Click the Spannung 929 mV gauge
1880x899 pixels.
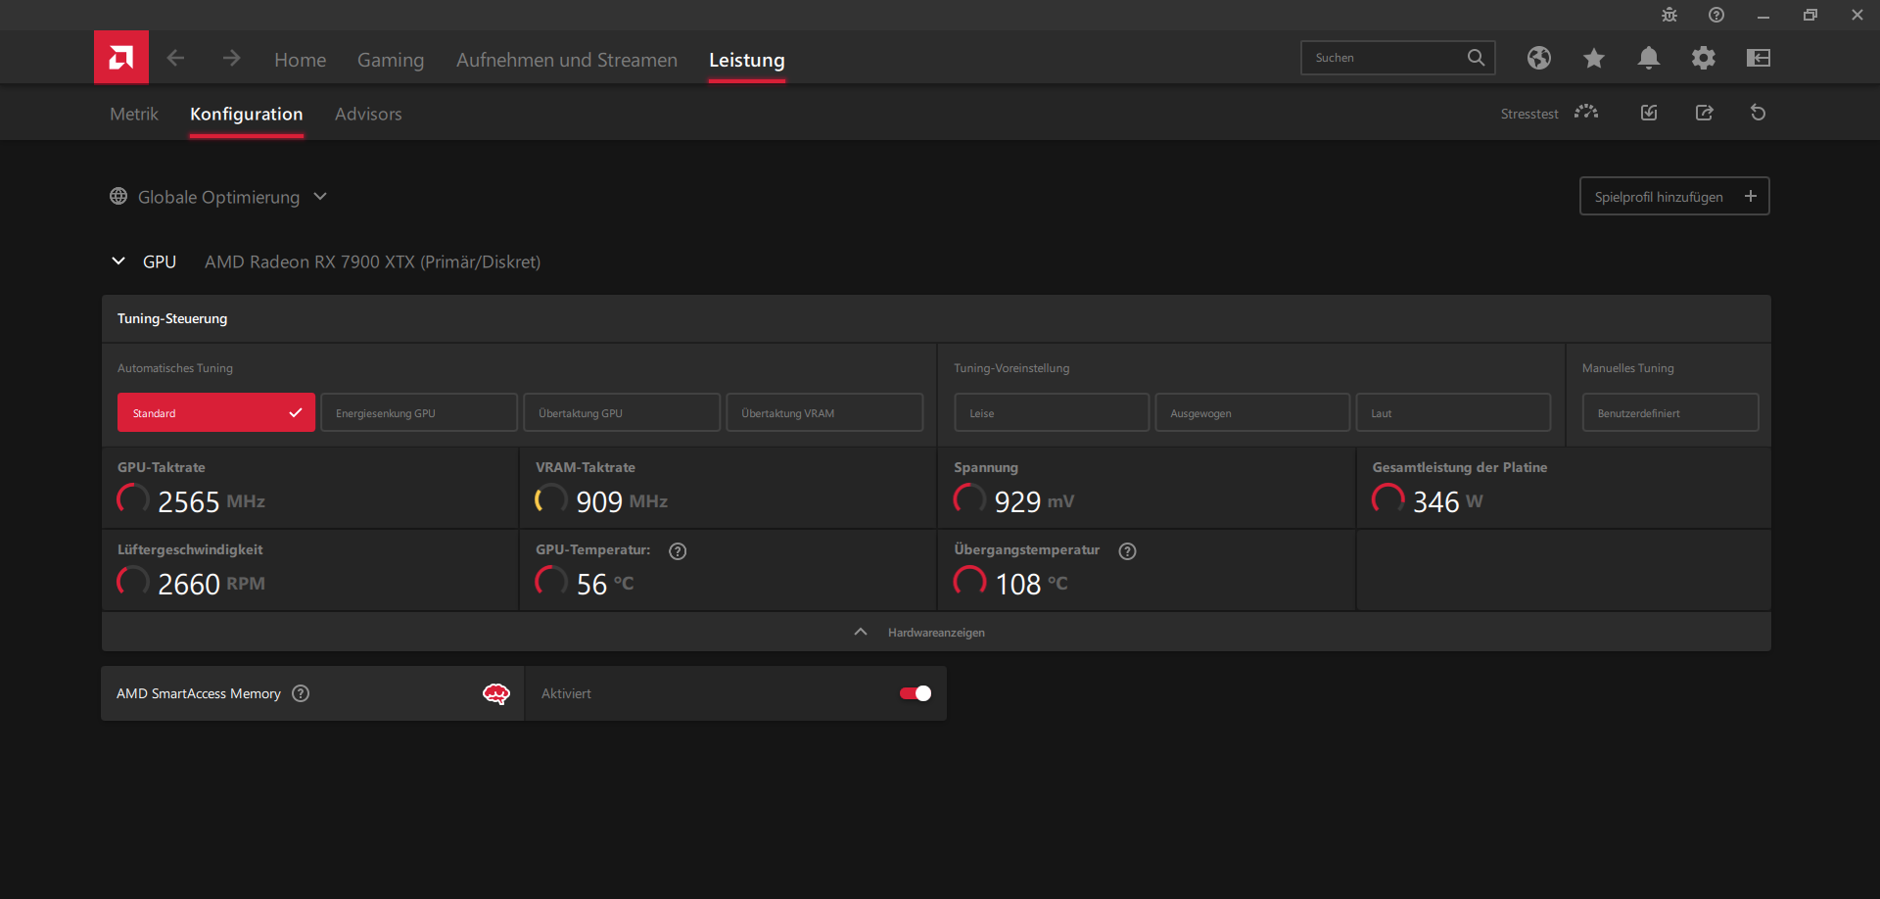[969, 500]
